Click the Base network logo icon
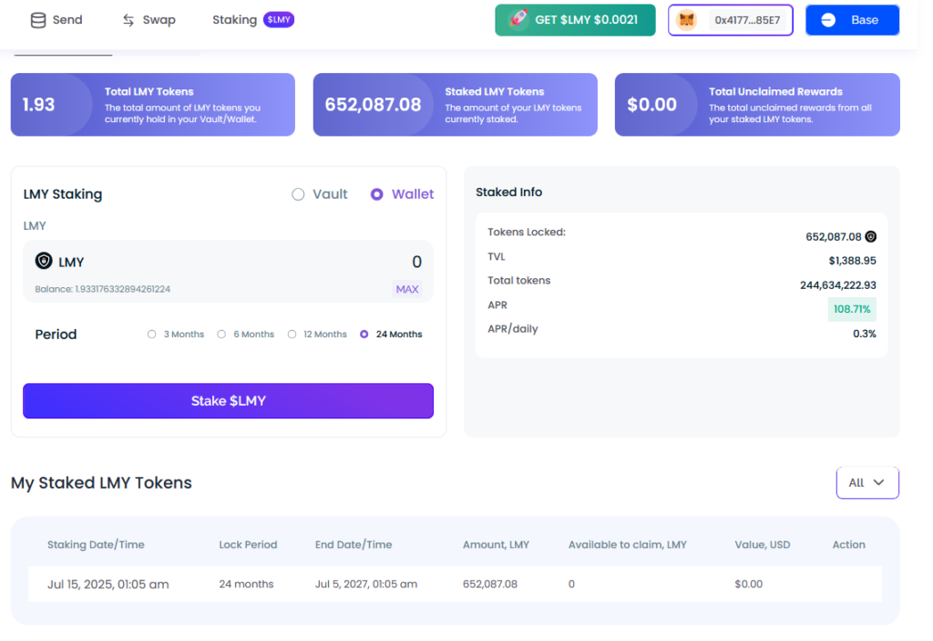The image size is (933, 641). pos(828,20)
